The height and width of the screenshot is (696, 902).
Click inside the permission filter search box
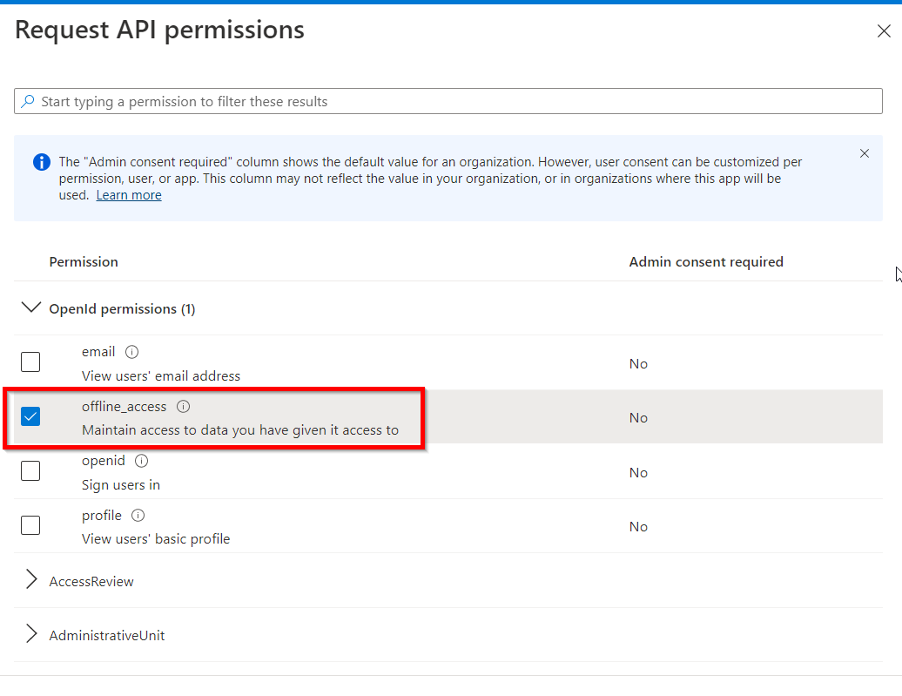pyautogui.click(x=348, y=101)
